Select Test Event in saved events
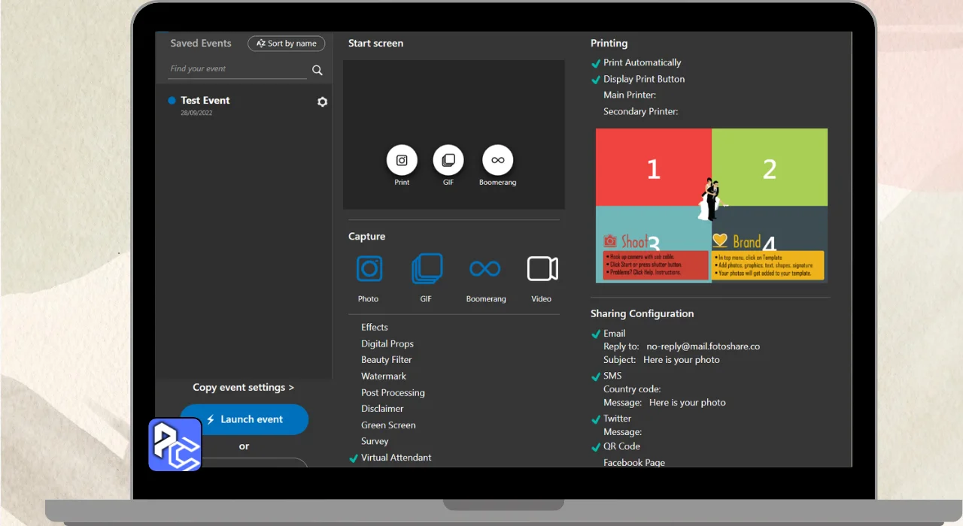963x526 pixels. point(205,101)
